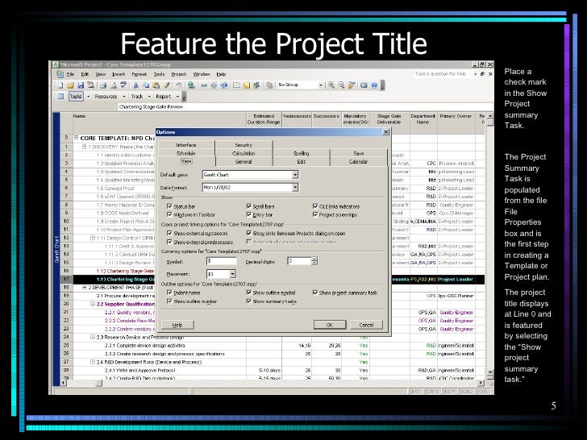Click the Assign Resources icon
This screenshot has width=587, height=440.
pyautogui.click(x=256, y=85)
